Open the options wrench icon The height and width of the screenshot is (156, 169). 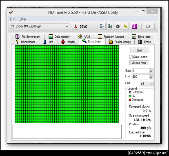pyautogui.click(x=125, y=26)
